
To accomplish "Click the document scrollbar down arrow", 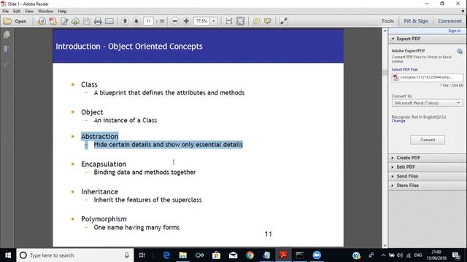I will point(385,245).
